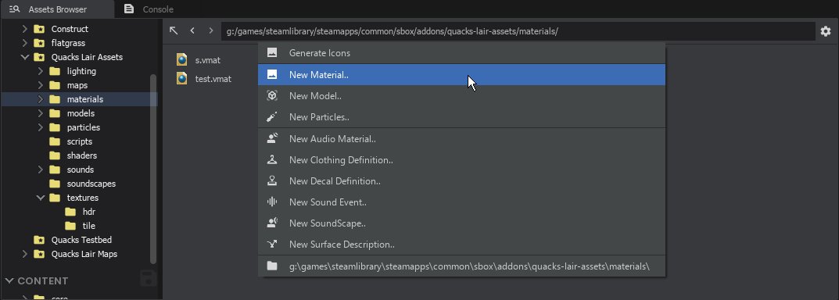Switch to the Assets Browser tab
Screen dimensions: 839x300
pyautogui.click(x=57, y=9)
